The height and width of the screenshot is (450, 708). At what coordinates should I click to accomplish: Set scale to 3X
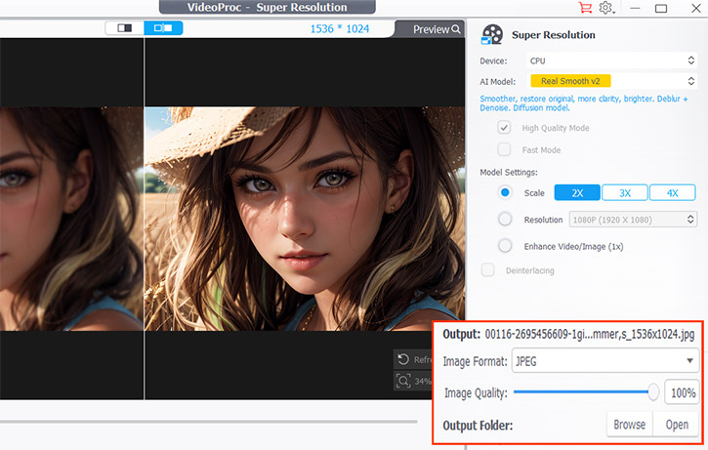pos(625,192)
